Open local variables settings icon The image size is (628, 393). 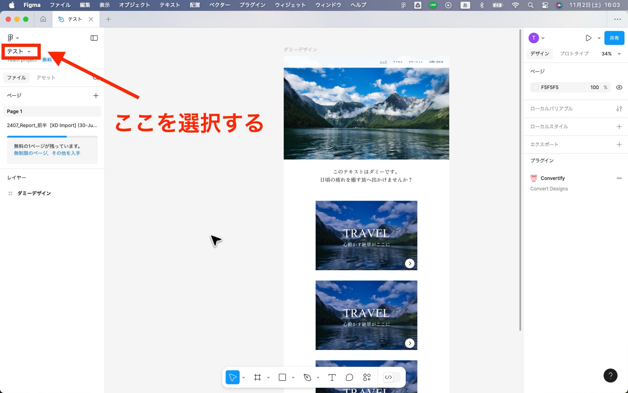click(x=619, y=109)
